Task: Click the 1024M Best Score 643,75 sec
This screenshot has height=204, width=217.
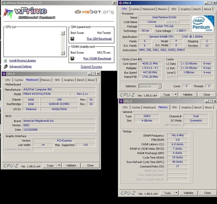Action: pyautogui.click(x=104, y=53)
